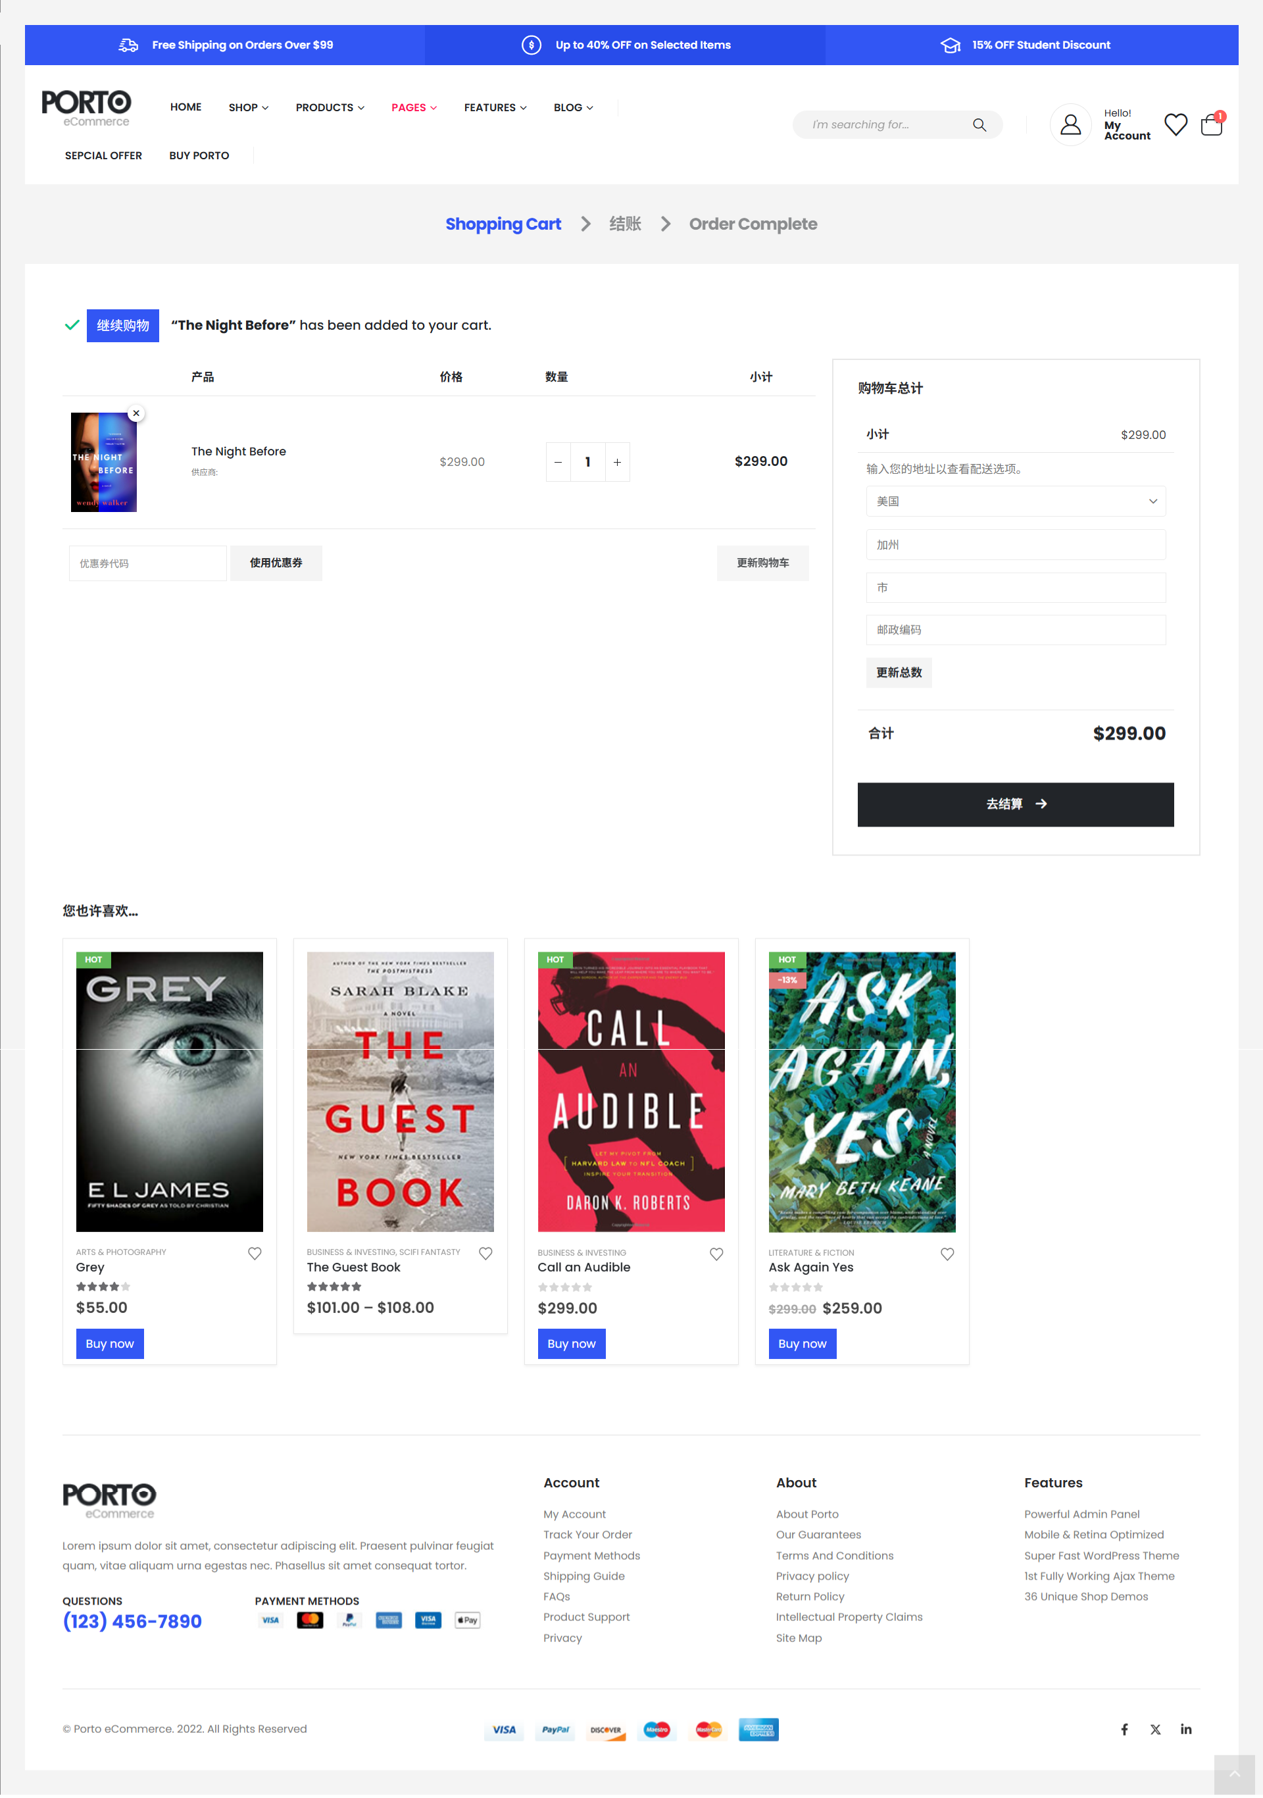This screenshot has width=1263, height=1798.
Task: Click the 去结算 checkout button
Action: [1015, 804]
